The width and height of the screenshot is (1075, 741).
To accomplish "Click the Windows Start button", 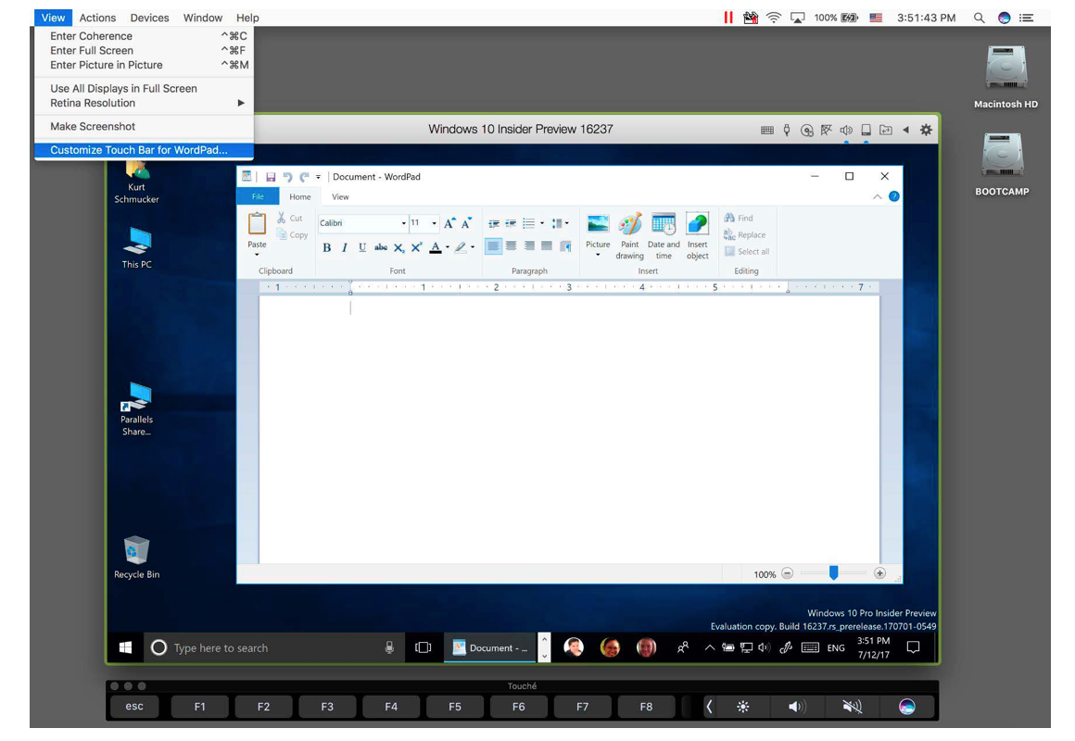I will point(125,647).
